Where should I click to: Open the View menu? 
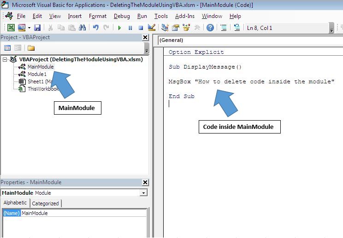pos(55,16)
